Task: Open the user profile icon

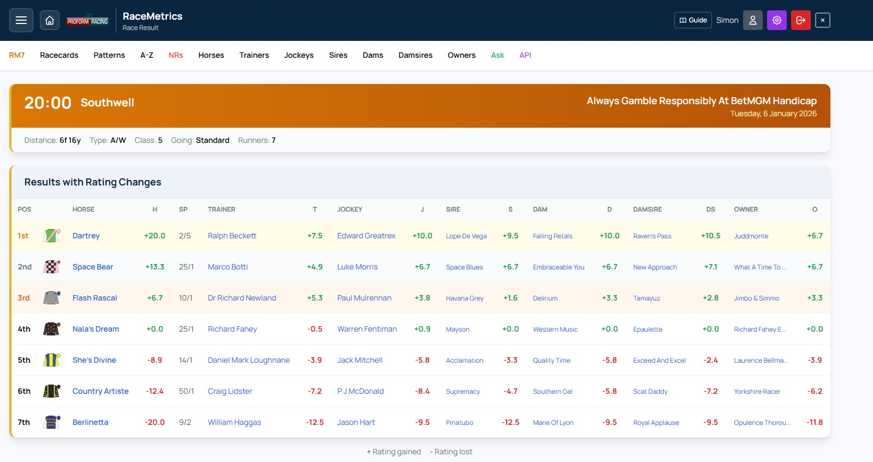Action: (x=752, y=20)
